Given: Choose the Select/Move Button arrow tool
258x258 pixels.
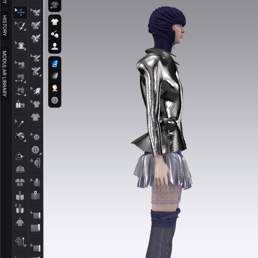Looking at the screenshot, I should click(x=35, y=137).
